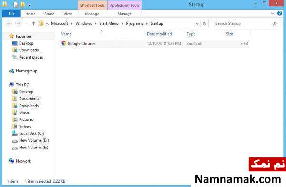The height and width of the screenshot is (187, 286).
Task: Sort by Size column header
Action: (x=229, y=34)
